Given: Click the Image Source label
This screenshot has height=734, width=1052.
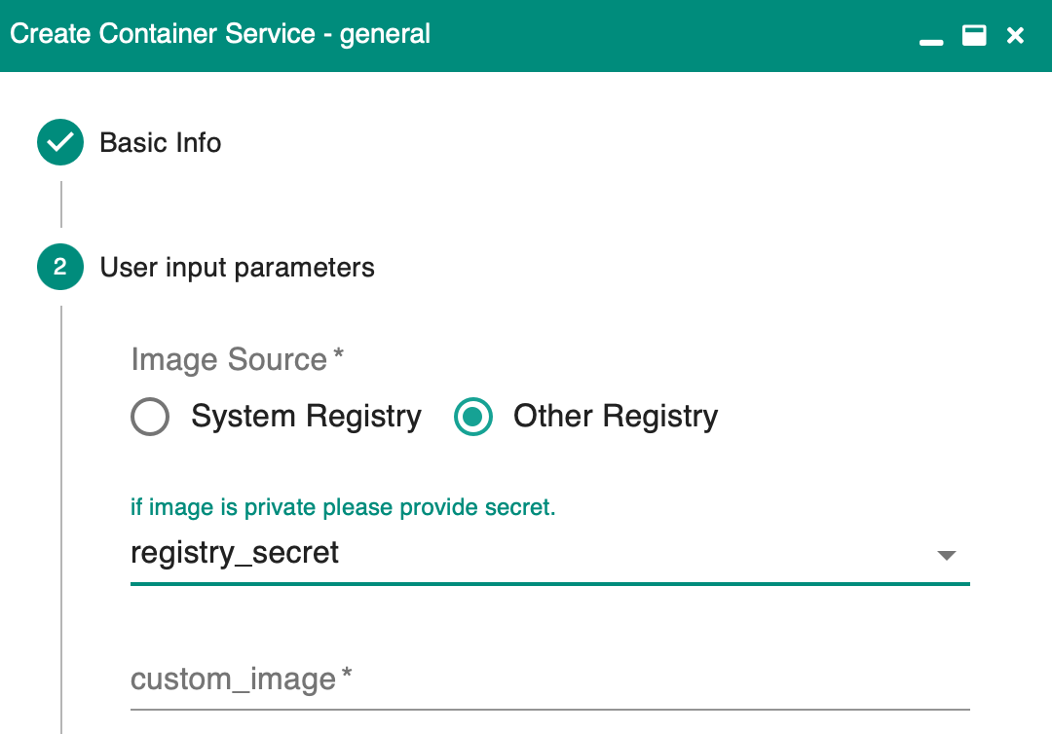Looking at the screenshot, I should 237,359.
